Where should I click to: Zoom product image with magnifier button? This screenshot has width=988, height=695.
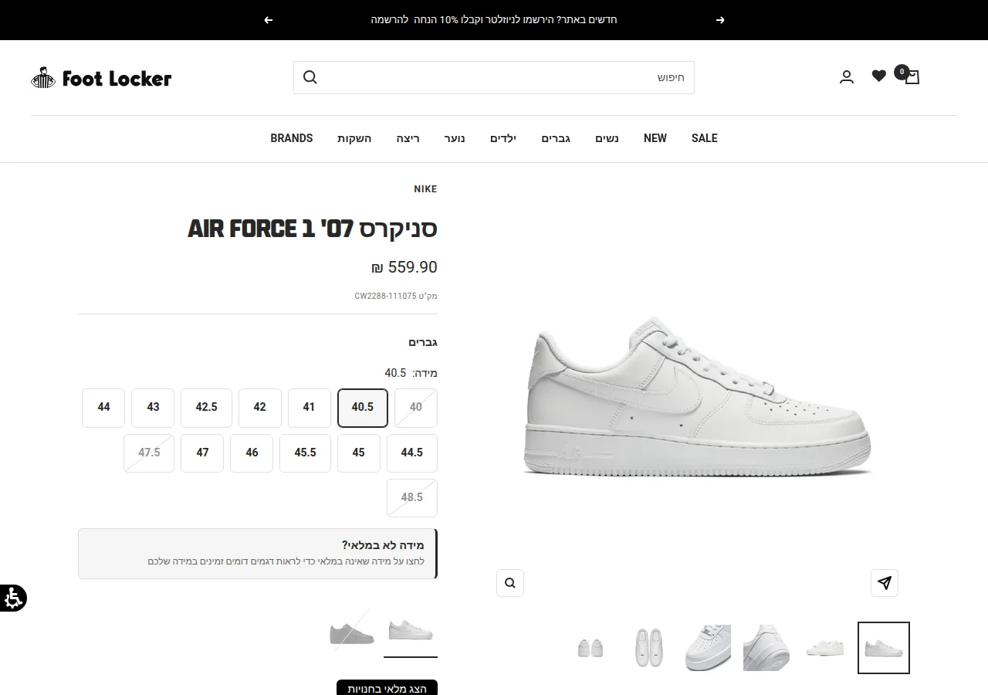tap(510, 583)
